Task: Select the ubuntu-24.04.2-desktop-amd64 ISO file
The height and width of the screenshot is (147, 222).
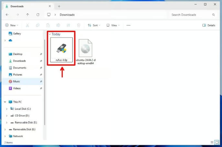Action: tap(86, 52)
